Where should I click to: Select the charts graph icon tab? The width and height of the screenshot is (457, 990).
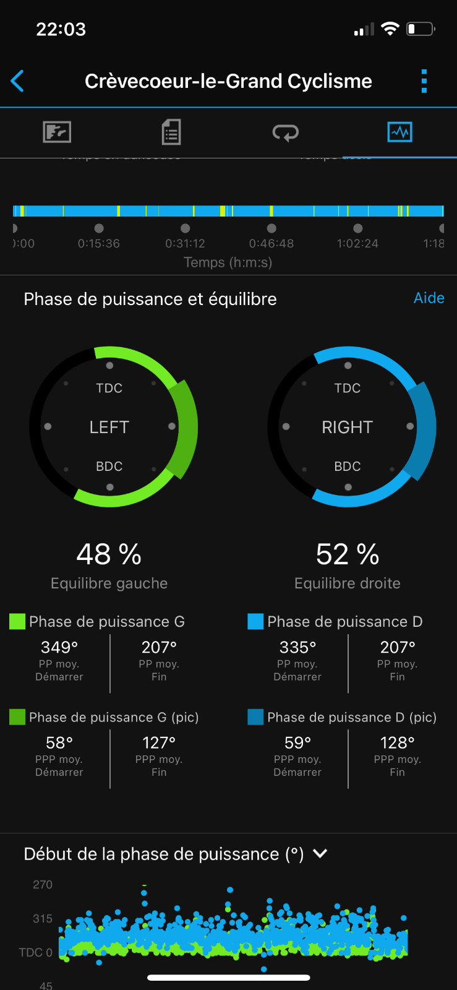399,132
